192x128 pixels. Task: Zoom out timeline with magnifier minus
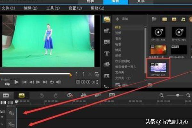[x=161, y=95]
